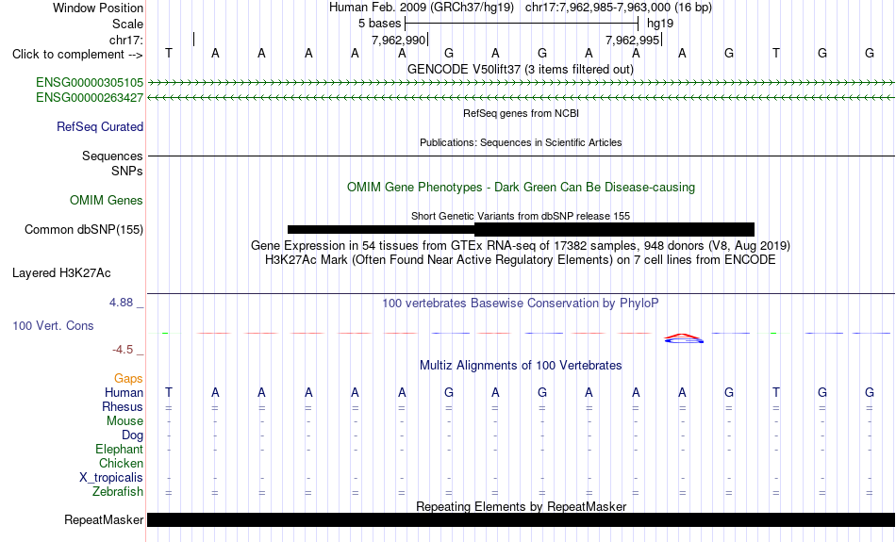
Task: Click 'Short Genetic Variants from dbSNP release 155'
Action: (521, 216)
